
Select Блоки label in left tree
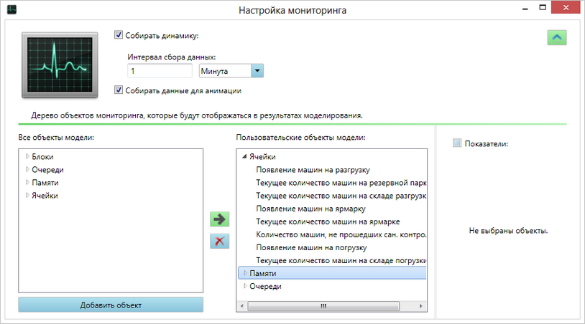[x=42, y=156]
